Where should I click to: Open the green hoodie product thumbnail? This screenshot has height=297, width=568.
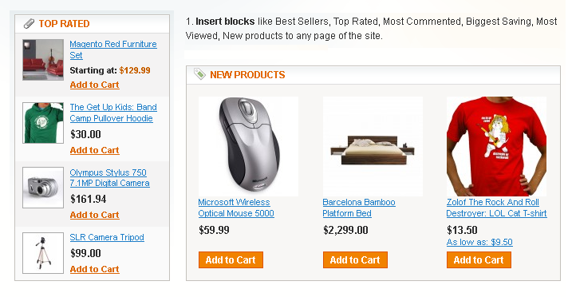coord(43,123)
